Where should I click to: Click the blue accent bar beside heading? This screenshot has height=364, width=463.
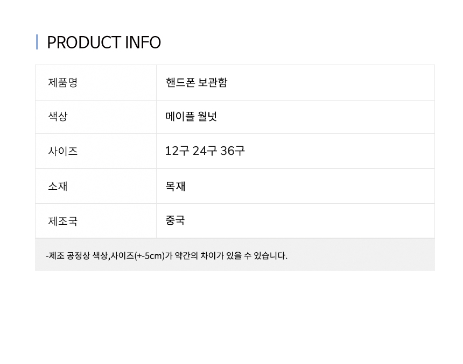pyautogui.click(x=37, y=42)
